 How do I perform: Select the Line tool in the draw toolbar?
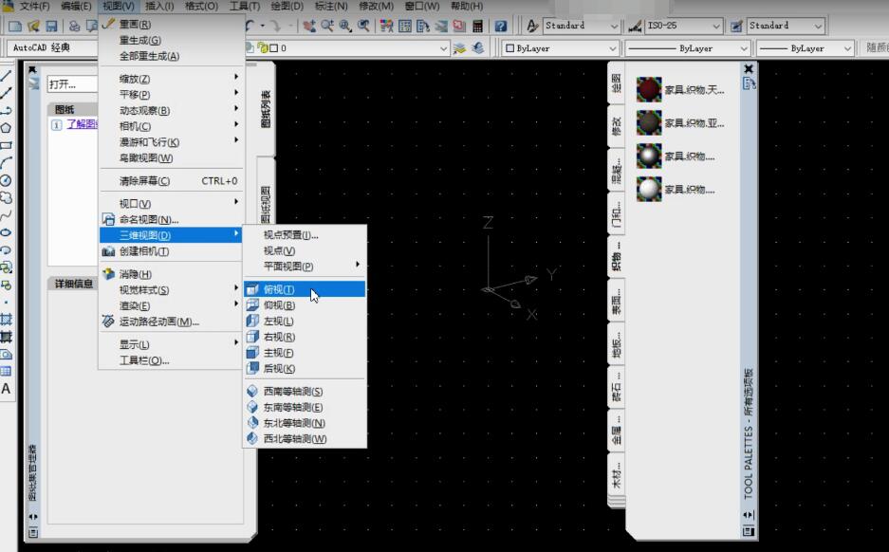coord(8,73)
